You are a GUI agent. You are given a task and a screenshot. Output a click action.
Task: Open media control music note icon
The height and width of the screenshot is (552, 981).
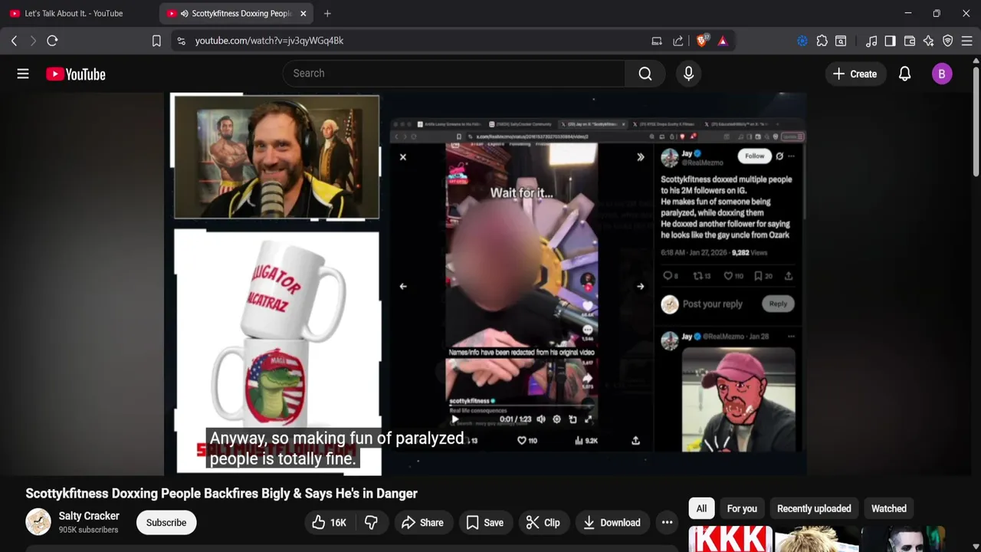(871, 41)
